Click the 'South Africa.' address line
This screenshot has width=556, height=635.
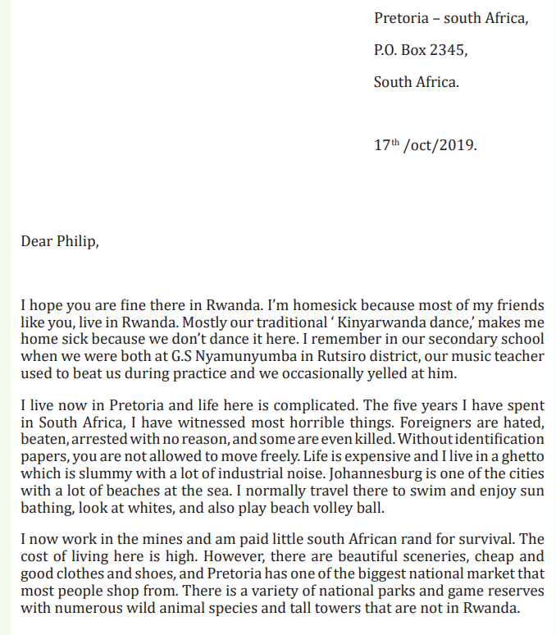coord(417,82)
